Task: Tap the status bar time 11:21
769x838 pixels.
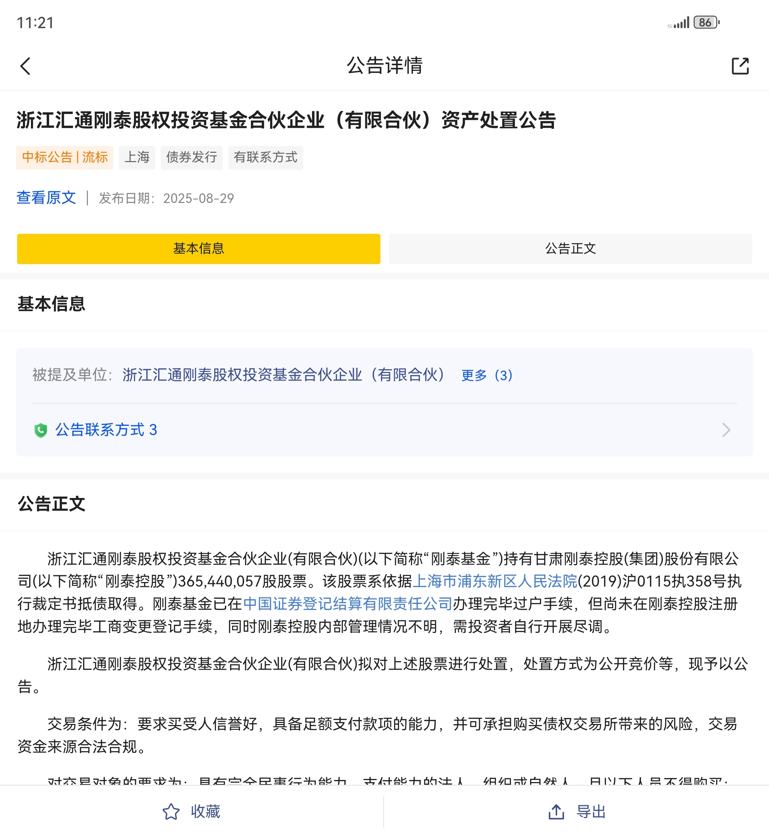Action: click(35, 23)
